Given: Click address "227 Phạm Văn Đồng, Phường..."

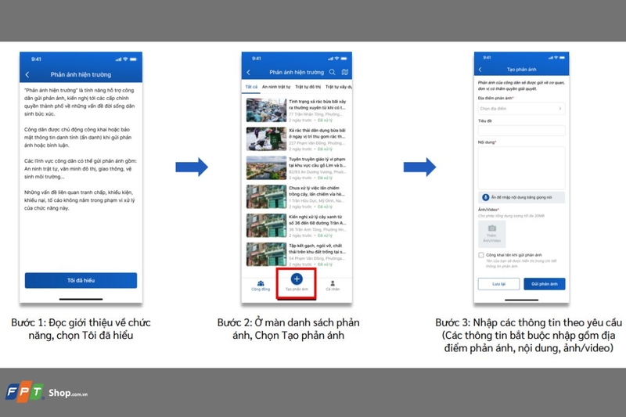Looking at the screenshot, I should tap(317, 143).
